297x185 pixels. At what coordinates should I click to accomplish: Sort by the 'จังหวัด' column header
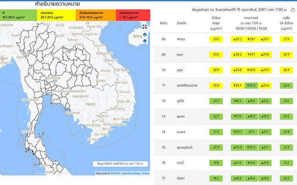(181, 23)
